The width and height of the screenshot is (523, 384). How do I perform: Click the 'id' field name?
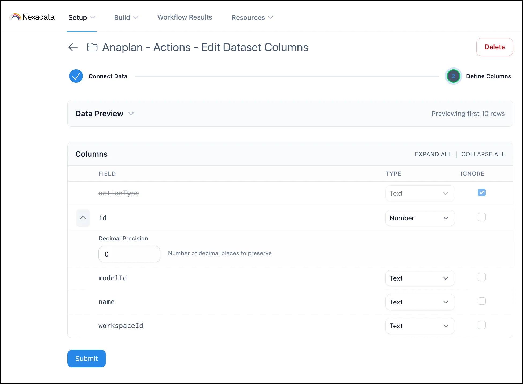tap(102, 218)
